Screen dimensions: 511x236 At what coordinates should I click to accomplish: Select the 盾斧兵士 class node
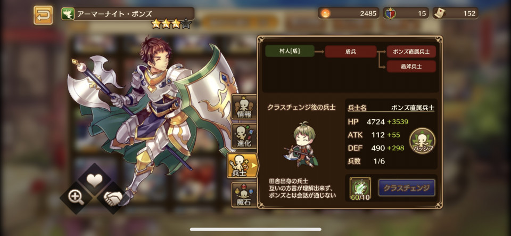coord(411,66)
